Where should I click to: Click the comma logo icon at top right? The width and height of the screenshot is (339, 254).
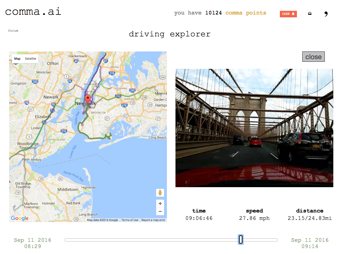point(326,14)
